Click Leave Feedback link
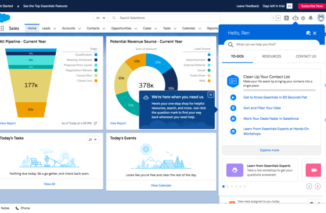Viewport: 326px width, 213px height. pyautogui.click(x=248, y=6)
